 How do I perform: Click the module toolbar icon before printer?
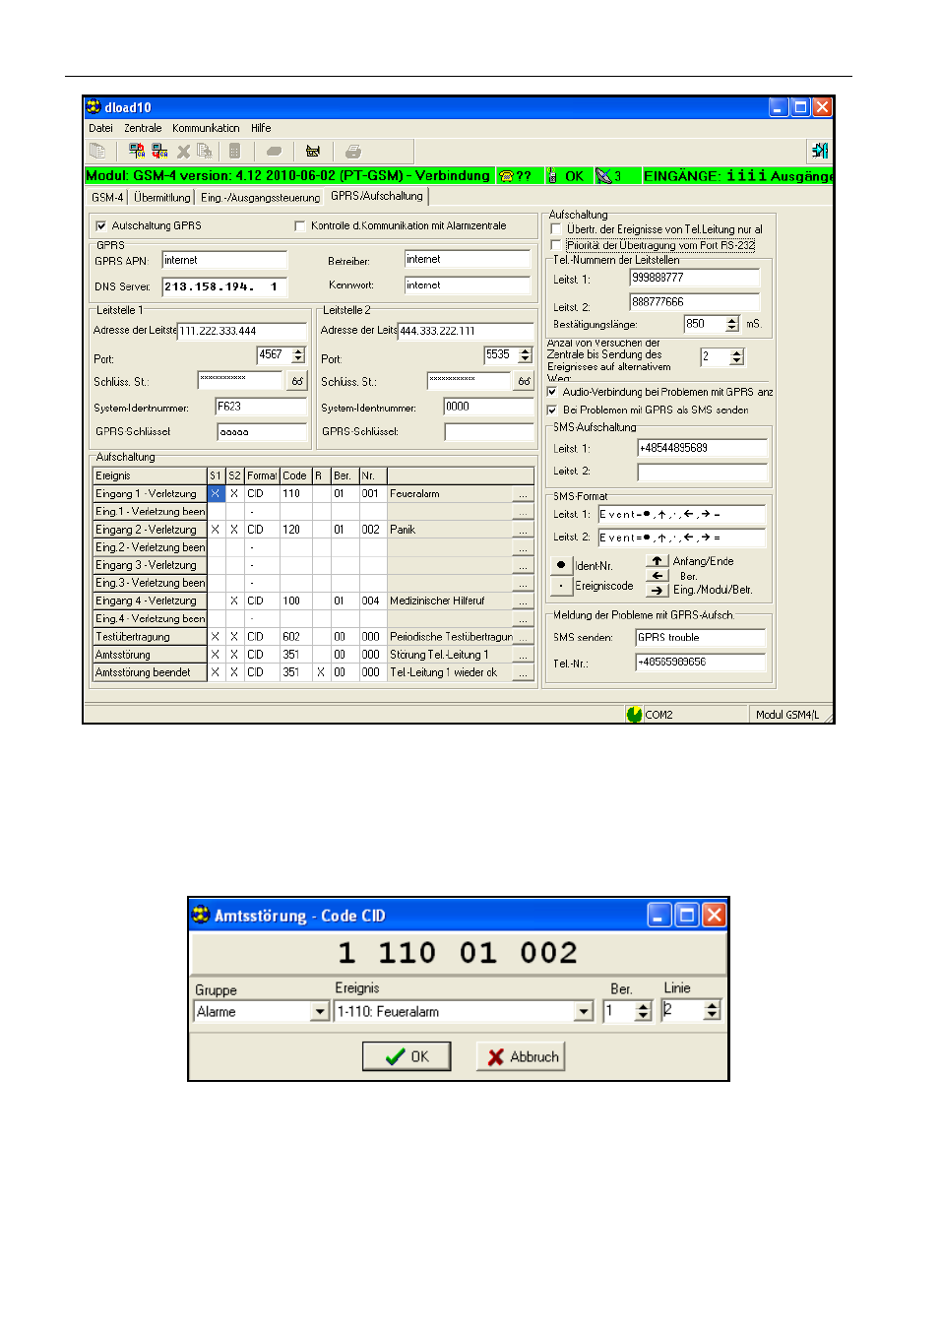[313, 152]
